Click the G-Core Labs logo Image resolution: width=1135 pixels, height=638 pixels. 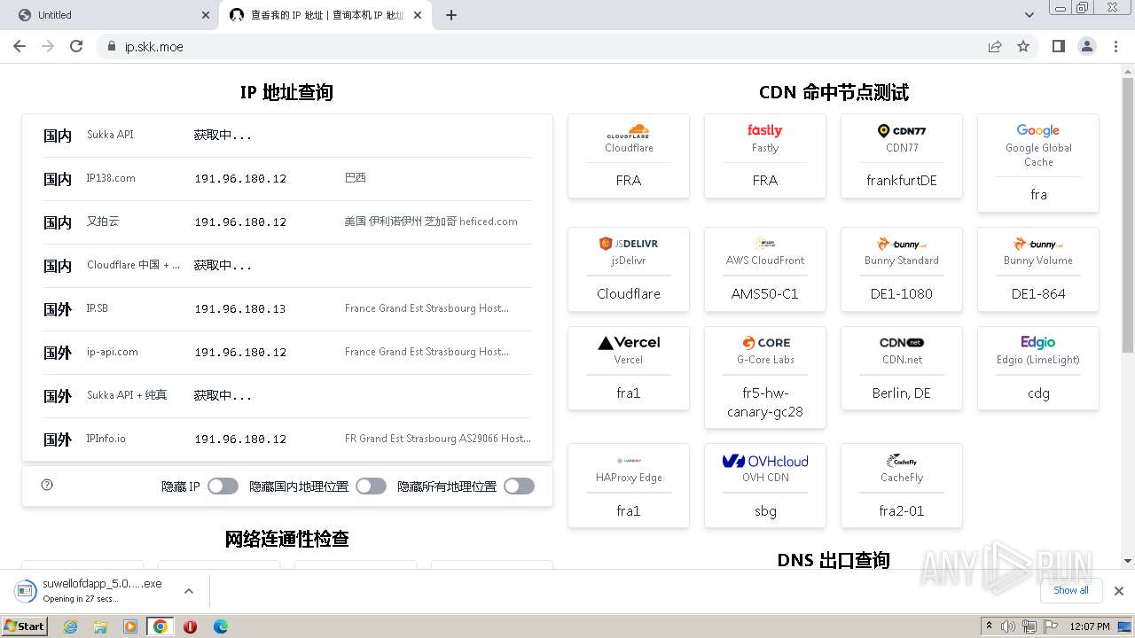tap(765, 343)
